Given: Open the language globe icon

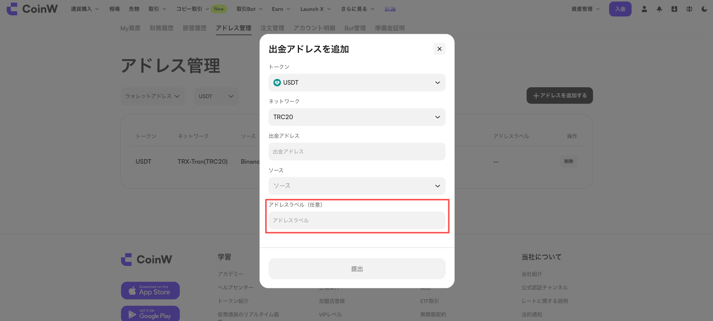Looking at the screenshot, I should coord(689,9).
